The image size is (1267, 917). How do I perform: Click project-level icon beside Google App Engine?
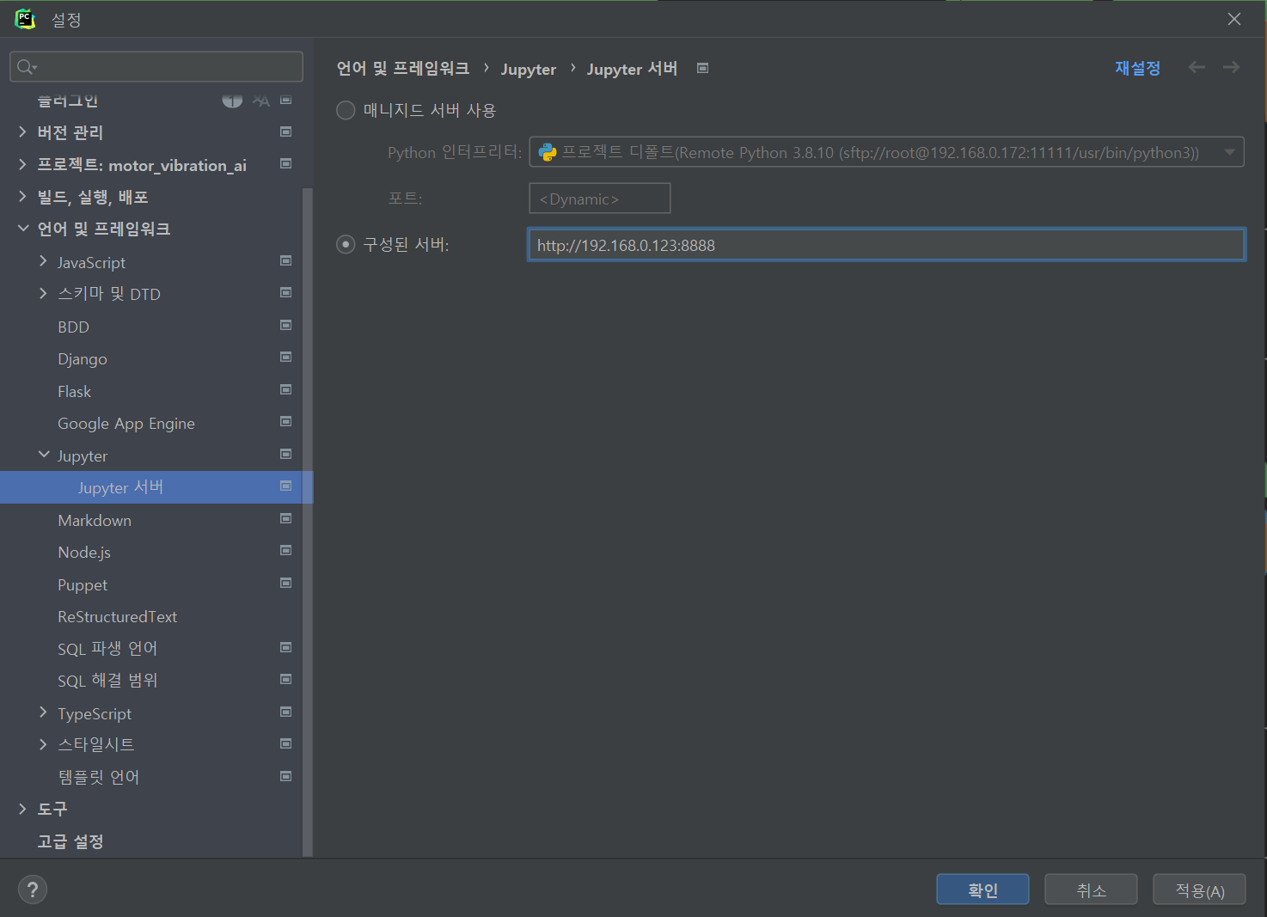coord(286,421)
